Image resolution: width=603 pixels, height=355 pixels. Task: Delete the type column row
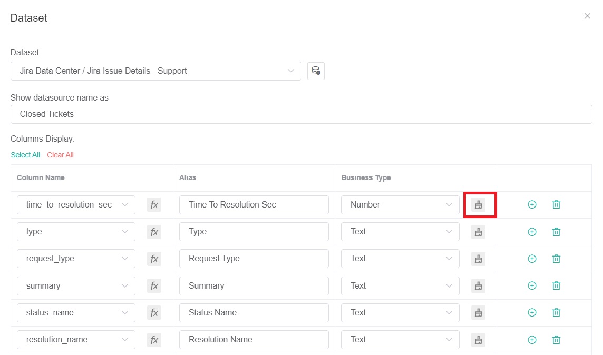[x=556, y=231]
